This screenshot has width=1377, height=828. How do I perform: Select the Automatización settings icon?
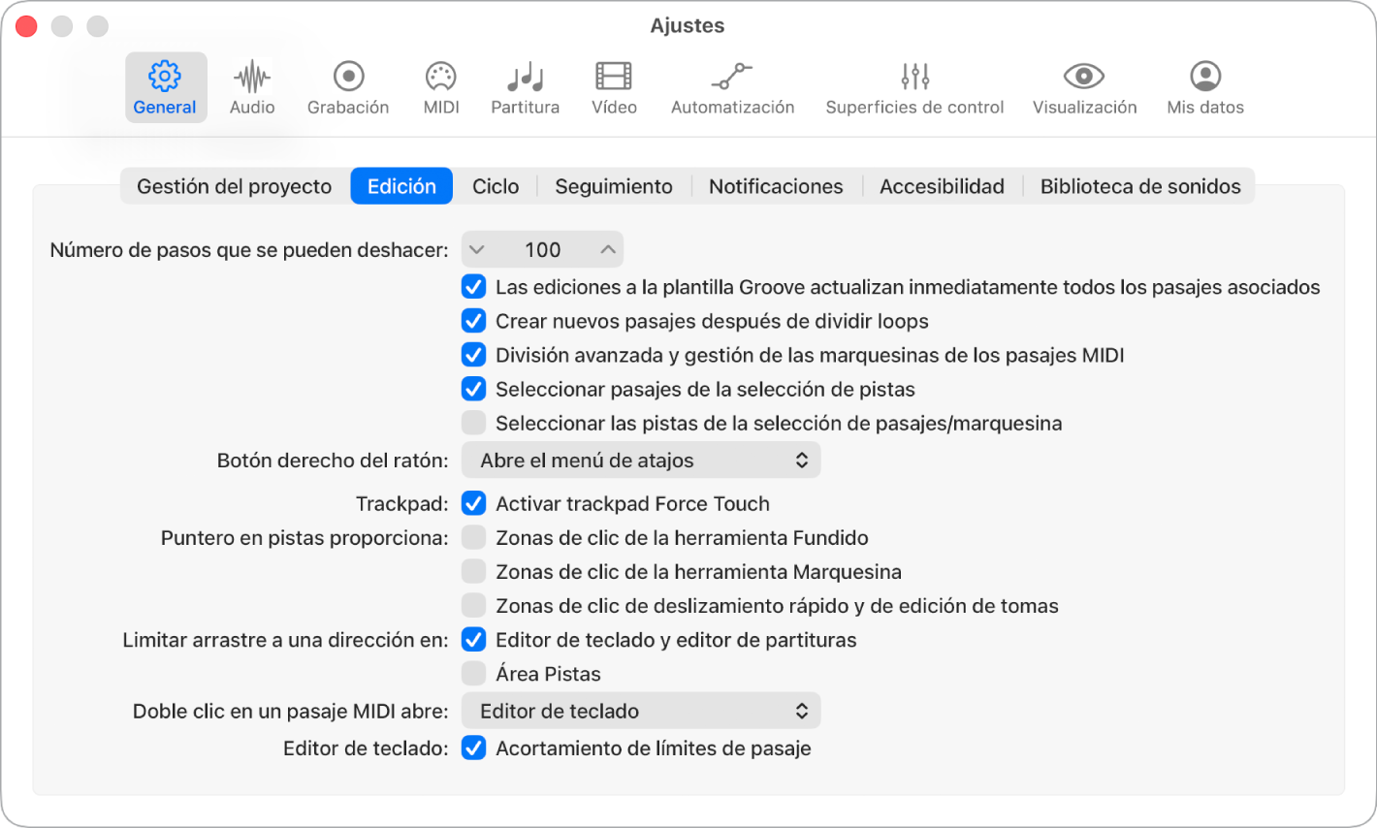point(732,86)
